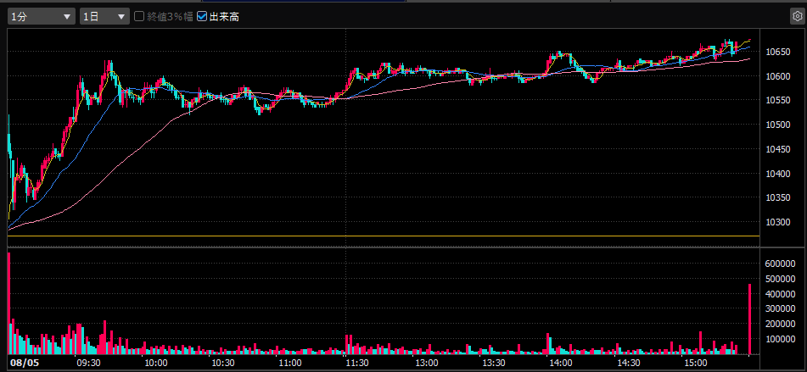The width and height of the screenshot is (807, 372).
Task: Click the 10450 price axis label
Action: (x=777, y=149)
